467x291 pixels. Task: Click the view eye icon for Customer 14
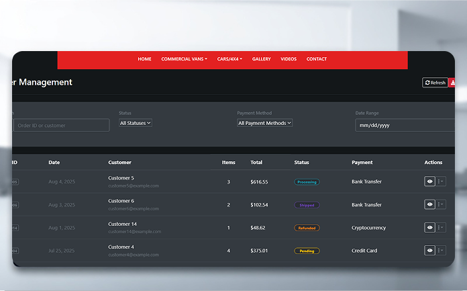[429, 228]
